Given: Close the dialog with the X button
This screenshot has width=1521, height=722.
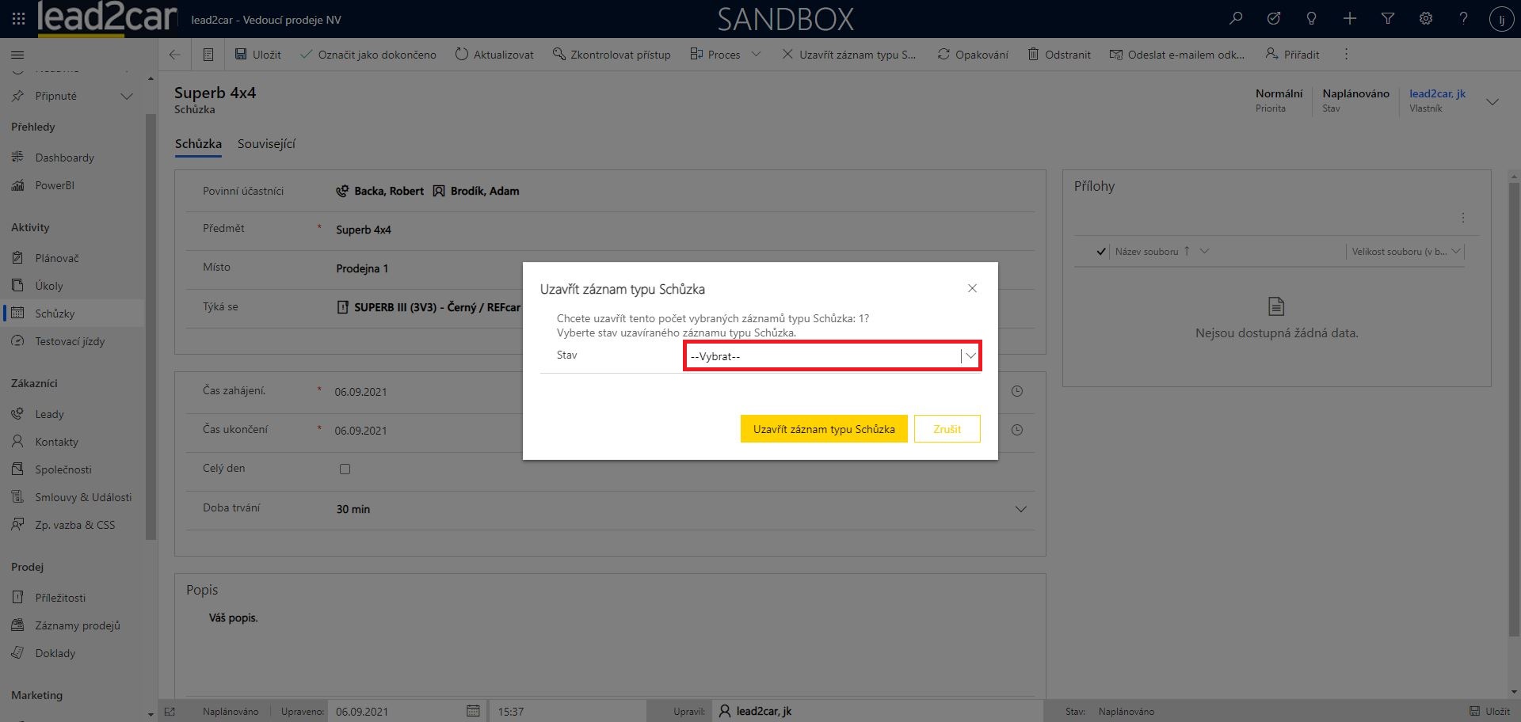Looking at the screenshot, I should point(972,288).
